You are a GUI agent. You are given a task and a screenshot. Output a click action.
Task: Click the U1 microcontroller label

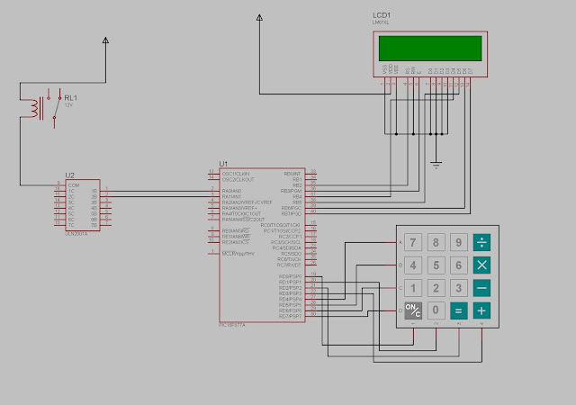(223, 164)
